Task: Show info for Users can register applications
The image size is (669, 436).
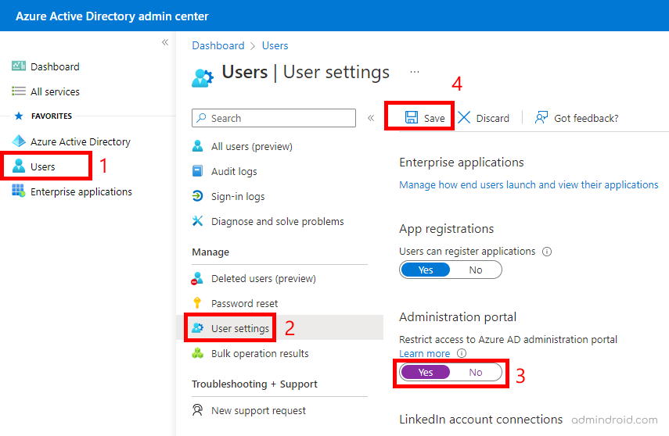Action: (x=547, y=252)
